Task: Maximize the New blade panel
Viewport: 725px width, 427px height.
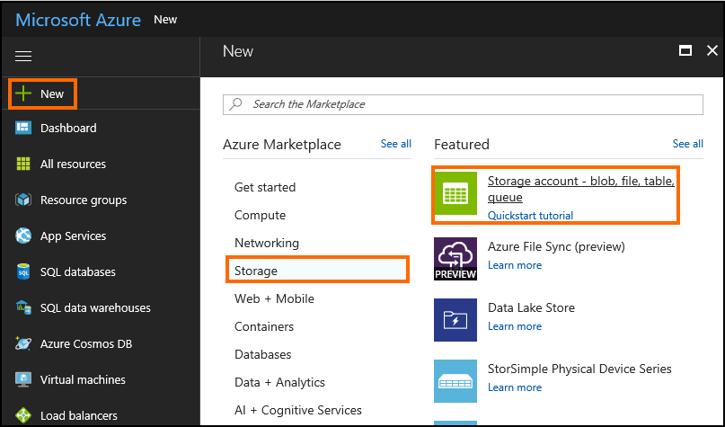Action: tap(685, 51)
